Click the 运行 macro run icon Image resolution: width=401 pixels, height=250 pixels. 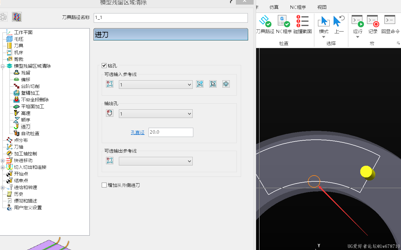pyautogui.click(x=357, y=21)
